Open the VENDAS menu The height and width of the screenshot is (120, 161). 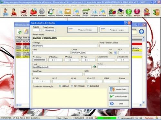[74, 5]
